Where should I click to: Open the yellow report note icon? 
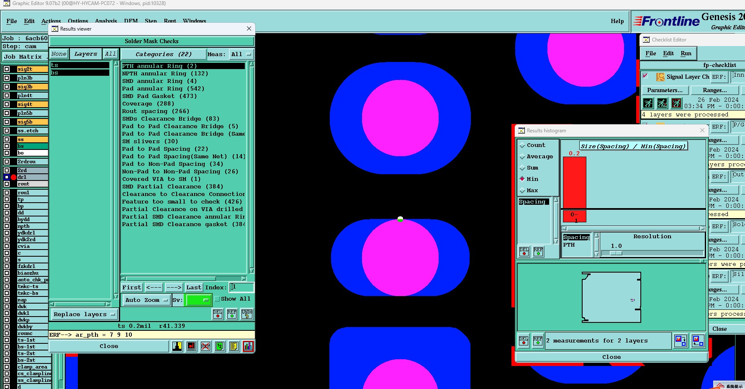click(x=234, y=346)
